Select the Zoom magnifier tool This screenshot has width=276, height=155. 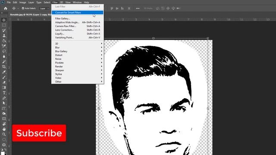4,134
